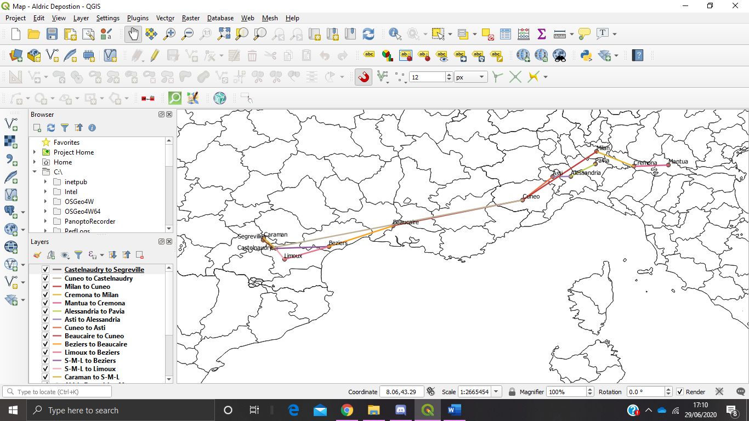Screen dimensions: 749x421
Task: Click the Zoom Full extent icon
Action: (x=224, y=34)
